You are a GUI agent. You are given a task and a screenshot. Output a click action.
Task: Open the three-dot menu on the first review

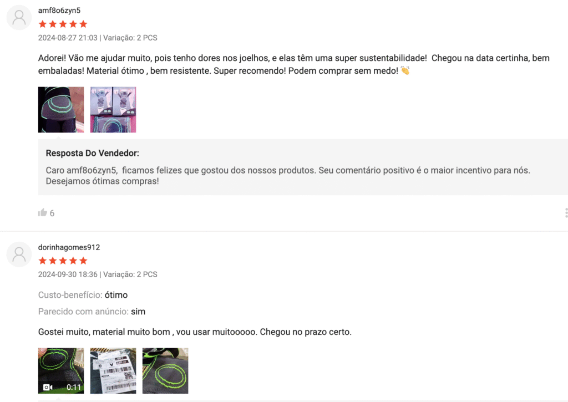pos(566,213)
